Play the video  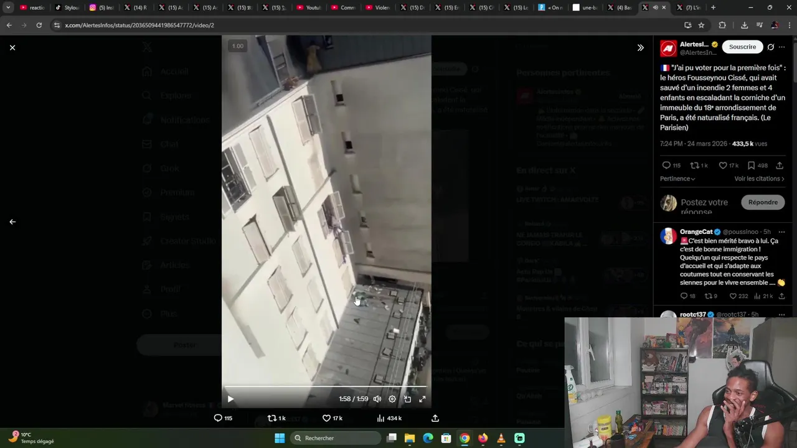click(x=230, y=399)
